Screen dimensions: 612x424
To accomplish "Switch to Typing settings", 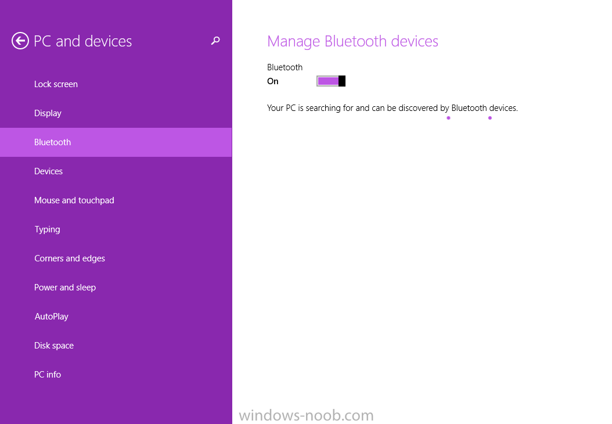I will 47,229.
